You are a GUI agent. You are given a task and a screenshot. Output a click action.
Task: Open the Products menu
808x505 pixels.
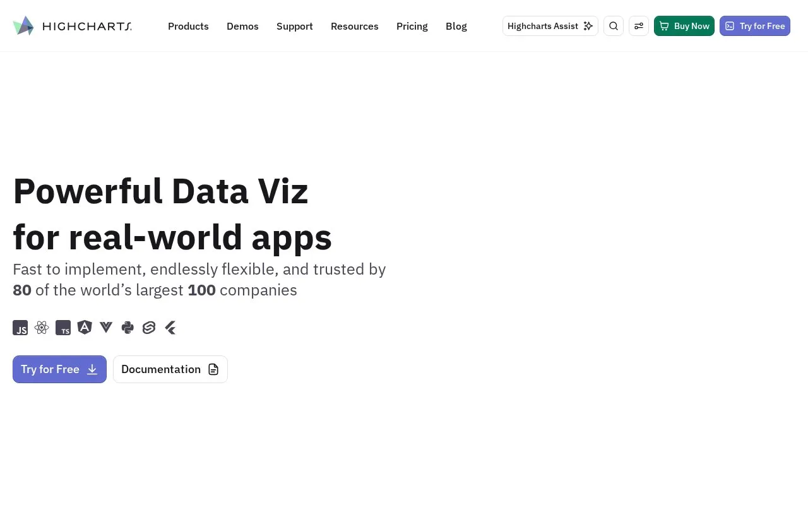[188, 26]
